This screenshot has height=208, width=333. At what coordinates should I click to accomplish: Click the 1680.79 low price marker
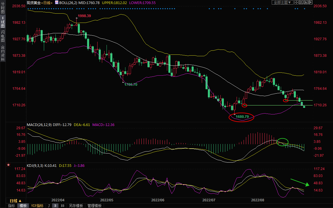pyautogui.click(x=242, y=117)
